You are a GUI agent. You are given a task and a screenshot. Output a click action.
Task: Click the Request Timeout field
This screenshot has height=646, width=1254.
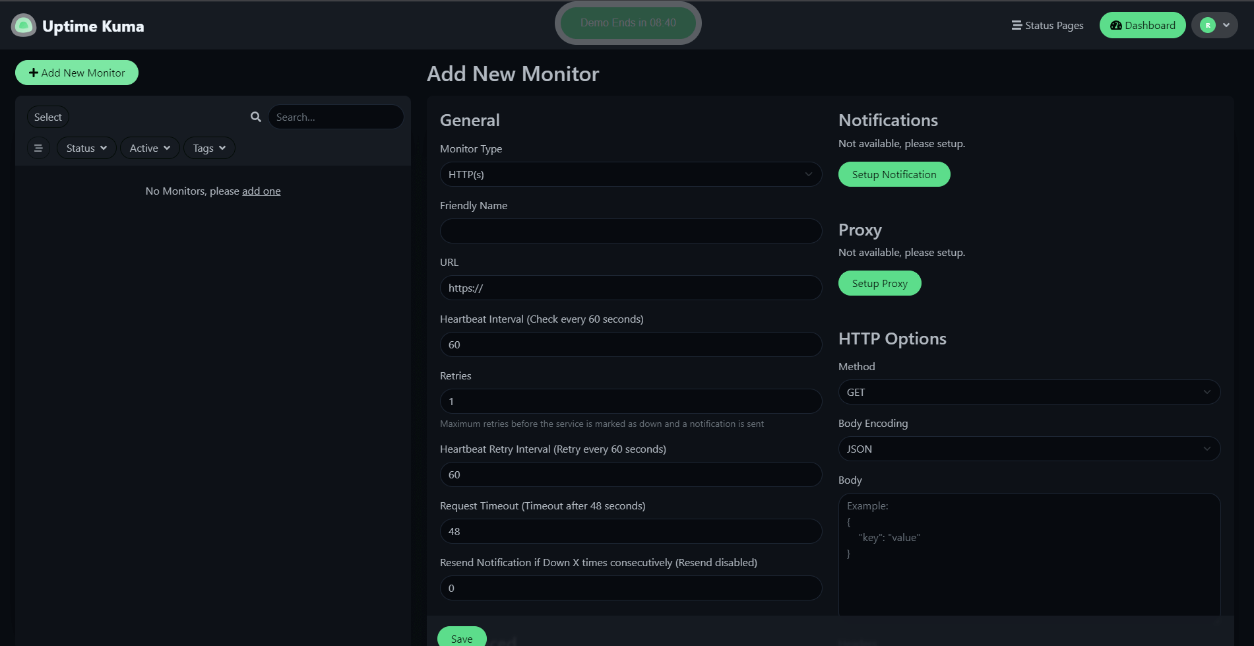click(631, 531)
